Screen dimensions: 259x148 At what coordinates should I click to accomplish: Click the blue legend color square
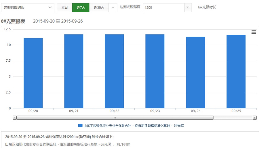click(80, 126)
